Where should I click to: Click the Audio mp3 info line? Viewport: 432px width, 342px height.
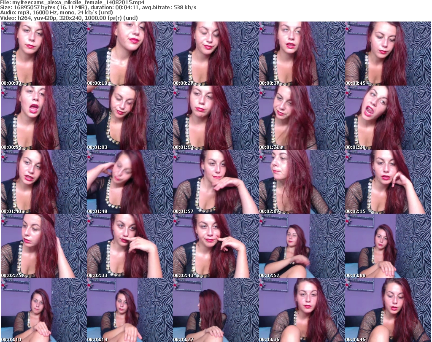[57, 13]
